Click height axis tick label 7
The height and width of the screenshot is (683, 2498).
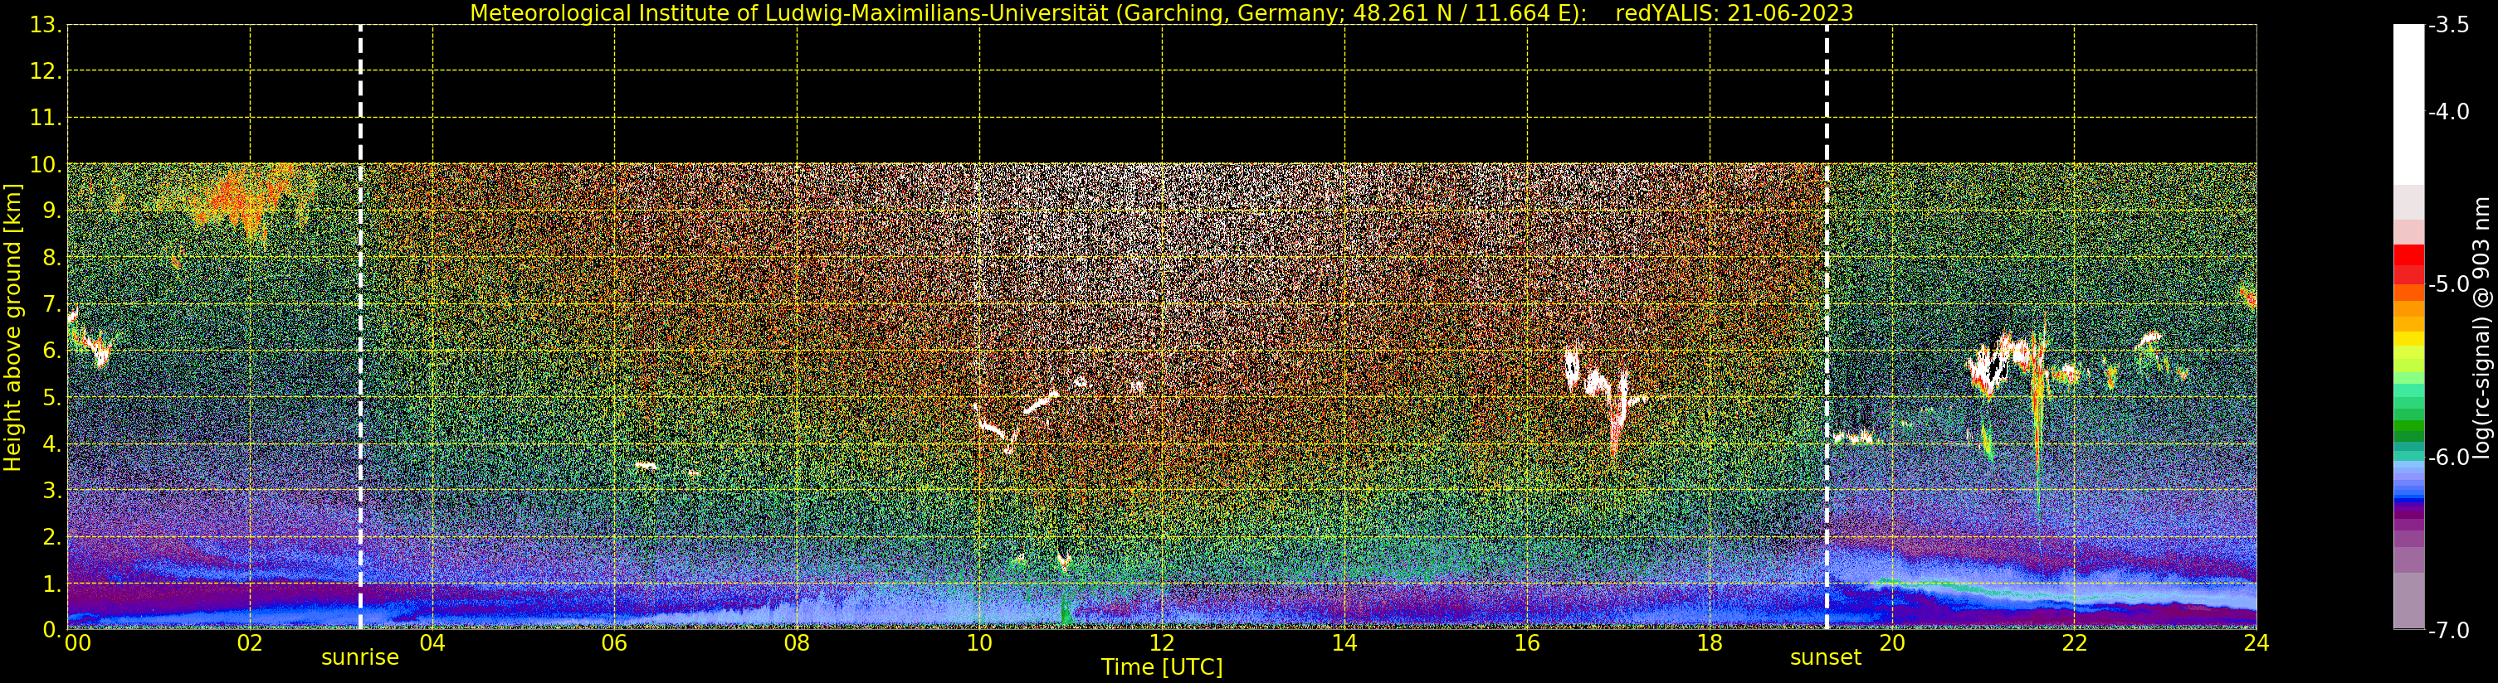click(x=51, y=304)
